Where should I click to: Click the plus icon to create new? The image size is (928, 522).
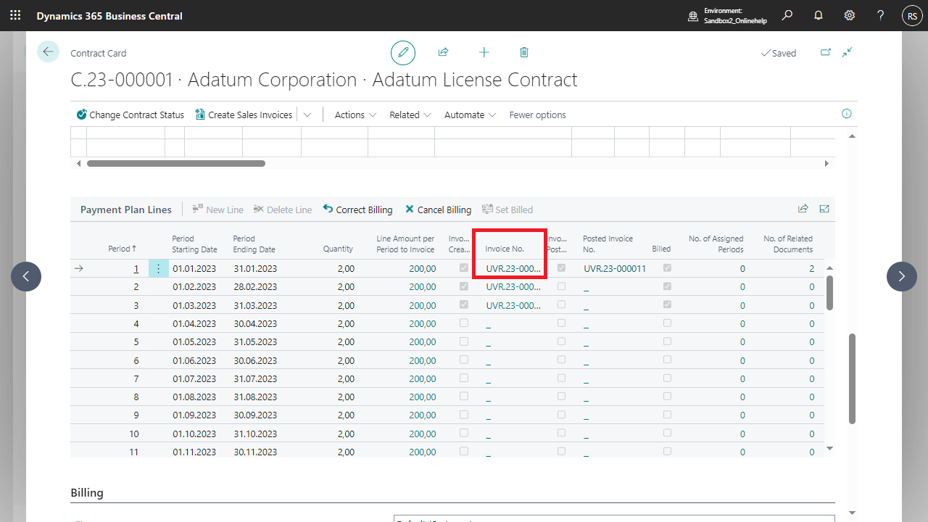(484, 52)
